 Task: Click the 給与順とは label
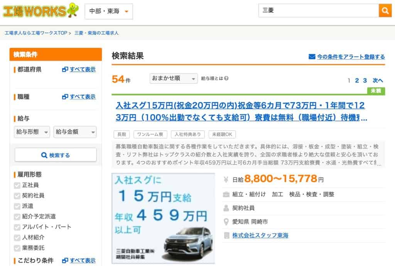212,79
